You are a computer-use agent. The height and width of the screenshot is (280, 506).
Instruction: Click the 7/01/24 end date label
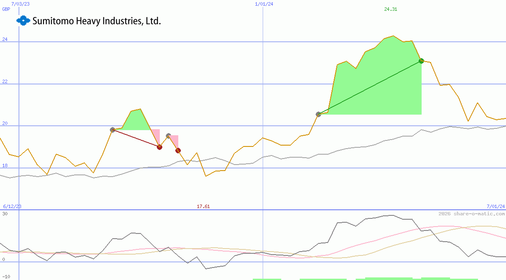tap(496, 206)
